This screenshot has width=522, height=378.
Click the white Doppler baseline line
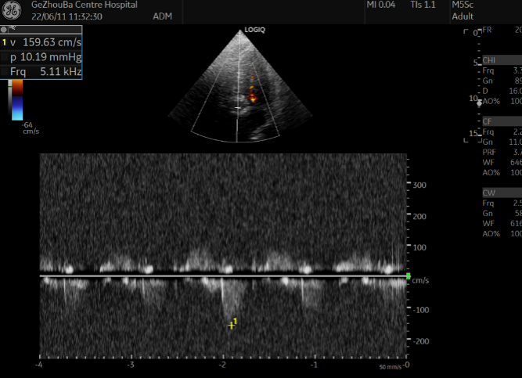(x=223, y=275)
